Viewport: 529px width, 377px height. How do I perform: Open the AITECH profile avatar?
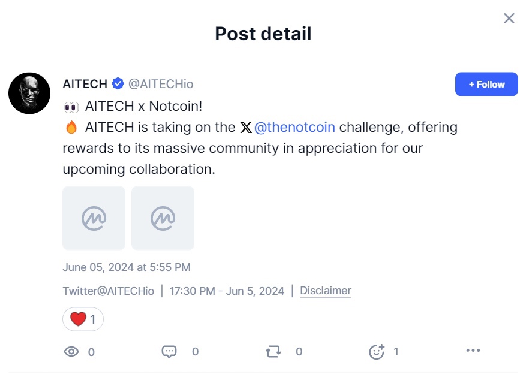tap(29, 93)
